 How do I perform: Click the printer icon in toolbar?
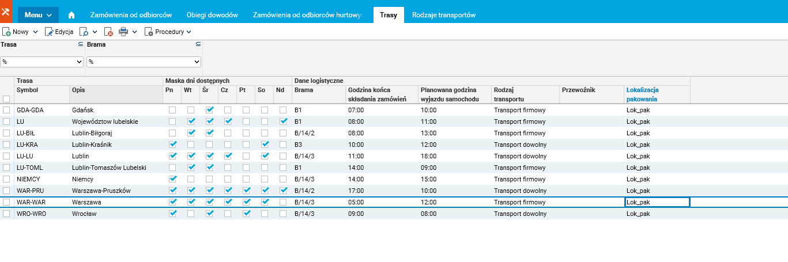click(123, 32)
